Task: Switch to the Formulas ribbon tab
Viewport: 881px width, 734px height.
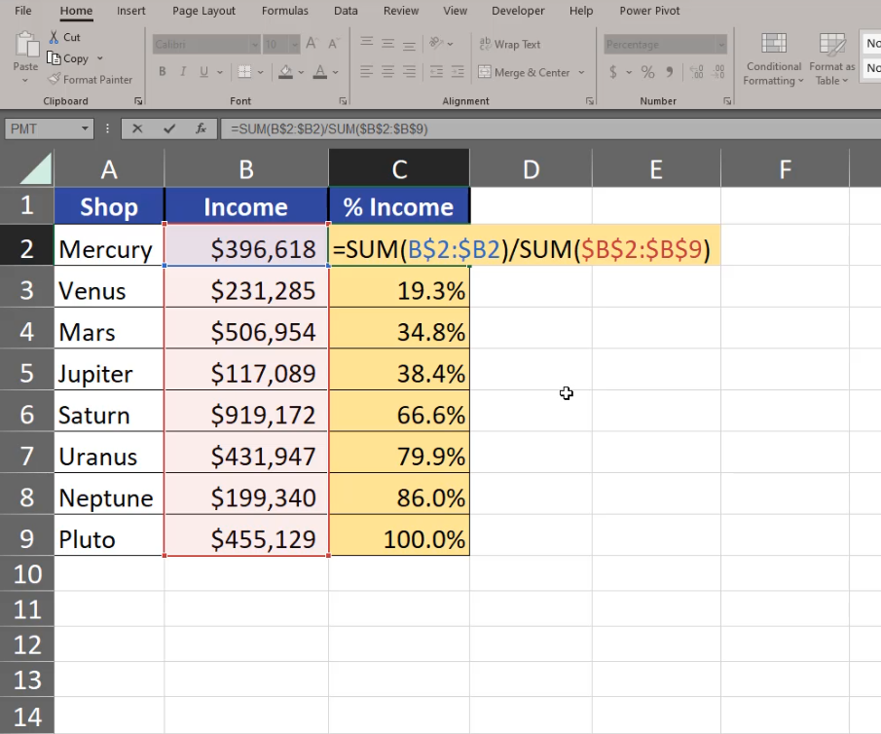Action: 284,11
